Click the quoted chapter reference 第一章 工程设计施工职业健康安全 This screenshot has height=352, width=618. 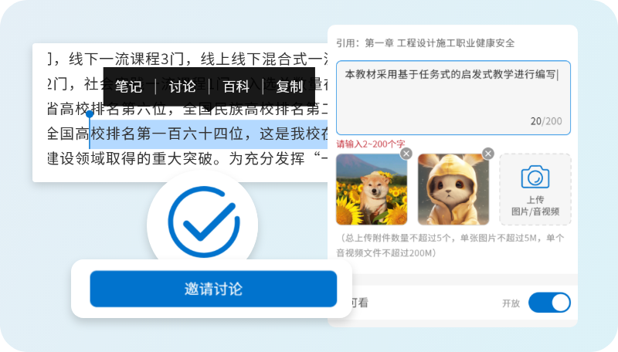tap(440, 43)
